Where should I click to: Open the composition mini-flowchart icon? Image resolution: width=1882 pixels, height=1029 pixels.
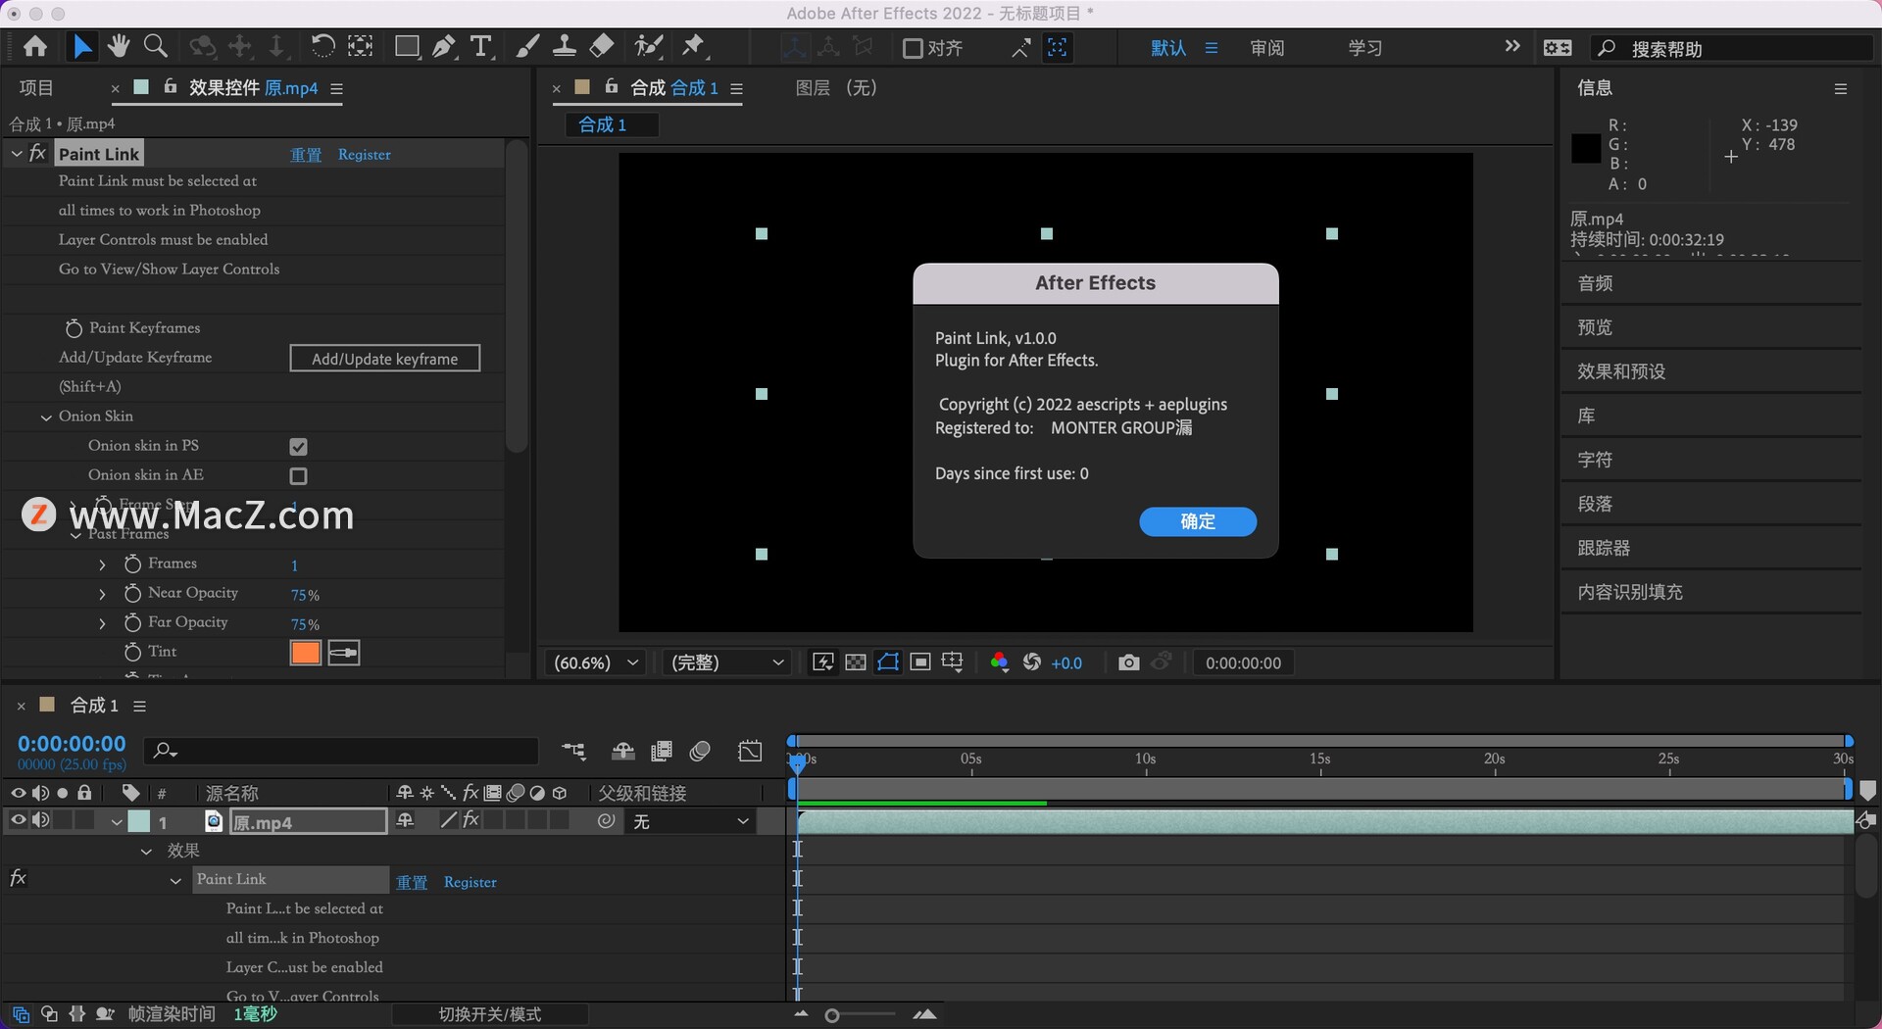pyautogui.click(x=574, y=752)
